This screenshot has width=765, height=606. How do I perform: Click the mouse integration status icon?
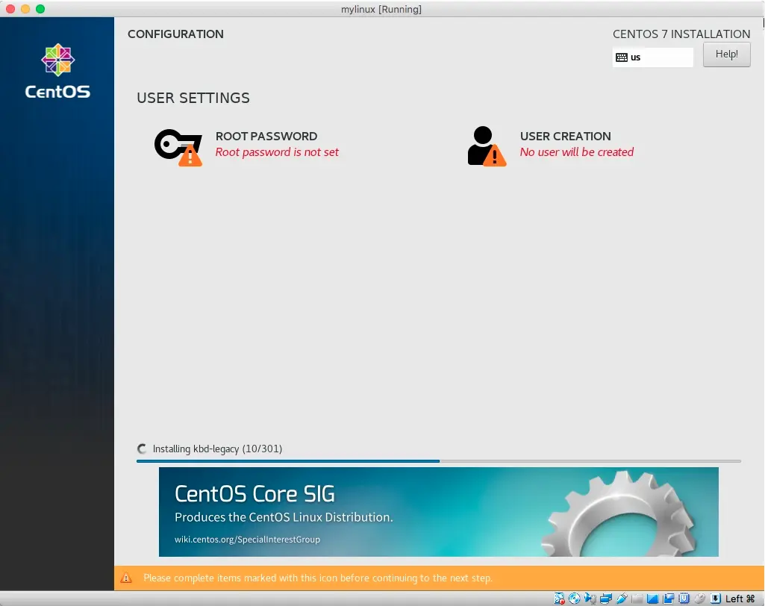pos(699,599)
